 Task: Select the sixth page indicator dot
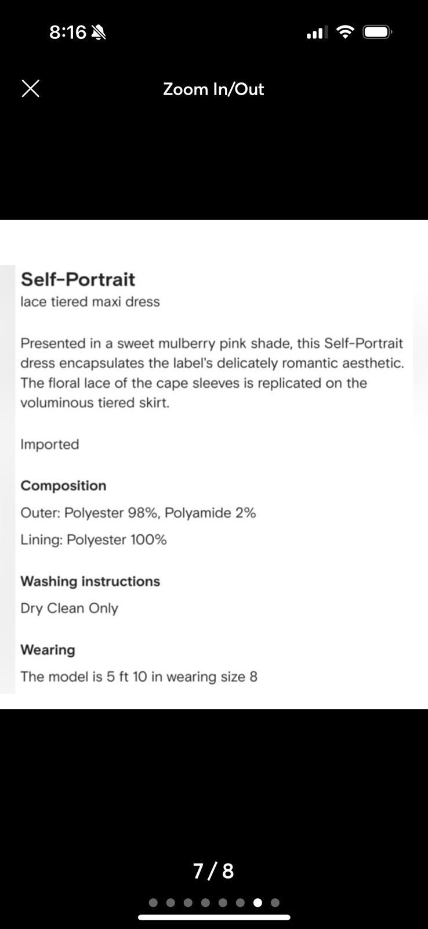point(240,903)
